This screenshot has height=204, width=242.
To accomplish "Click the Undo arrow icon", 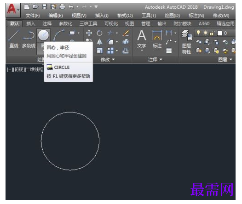I will (x=71, y=7).
